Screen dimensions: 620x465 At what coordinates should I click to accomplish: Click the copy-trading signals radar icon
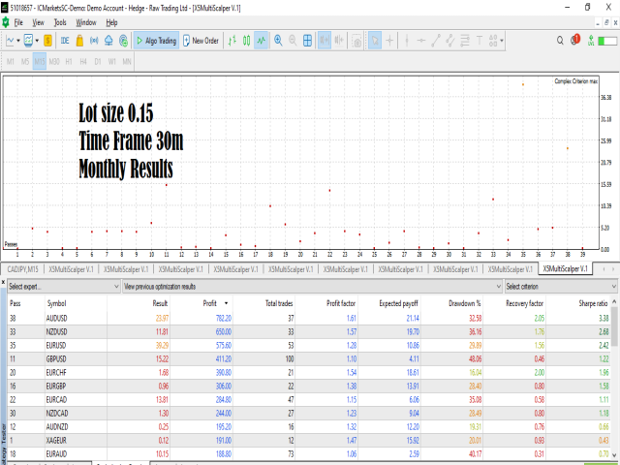[x=123, y=41]
